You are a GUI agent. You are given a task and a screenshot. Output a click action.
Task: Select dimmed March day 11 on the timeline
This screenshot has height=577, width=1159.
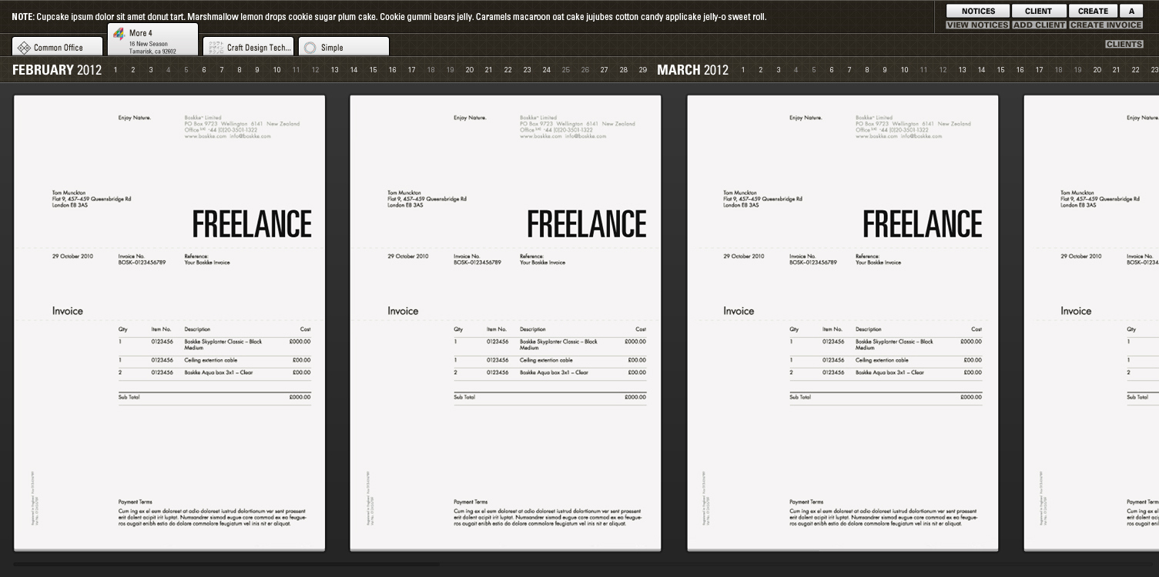[923, 70]
